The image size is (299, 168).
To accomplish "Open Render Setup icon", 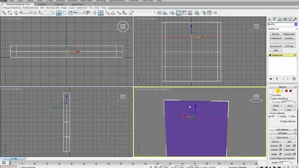I will pos(204,13).
